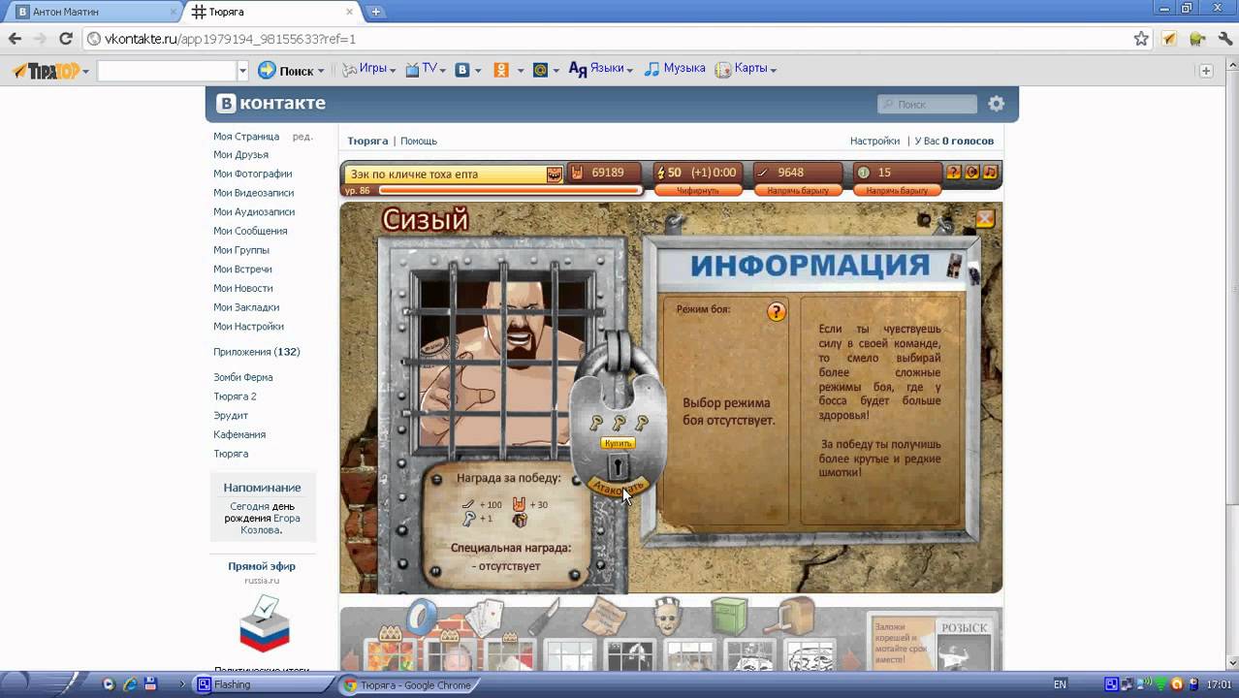Click the battle mode question mark icon
The height and width of the screenshot is (698, 1239).
(x=776, y=312)
